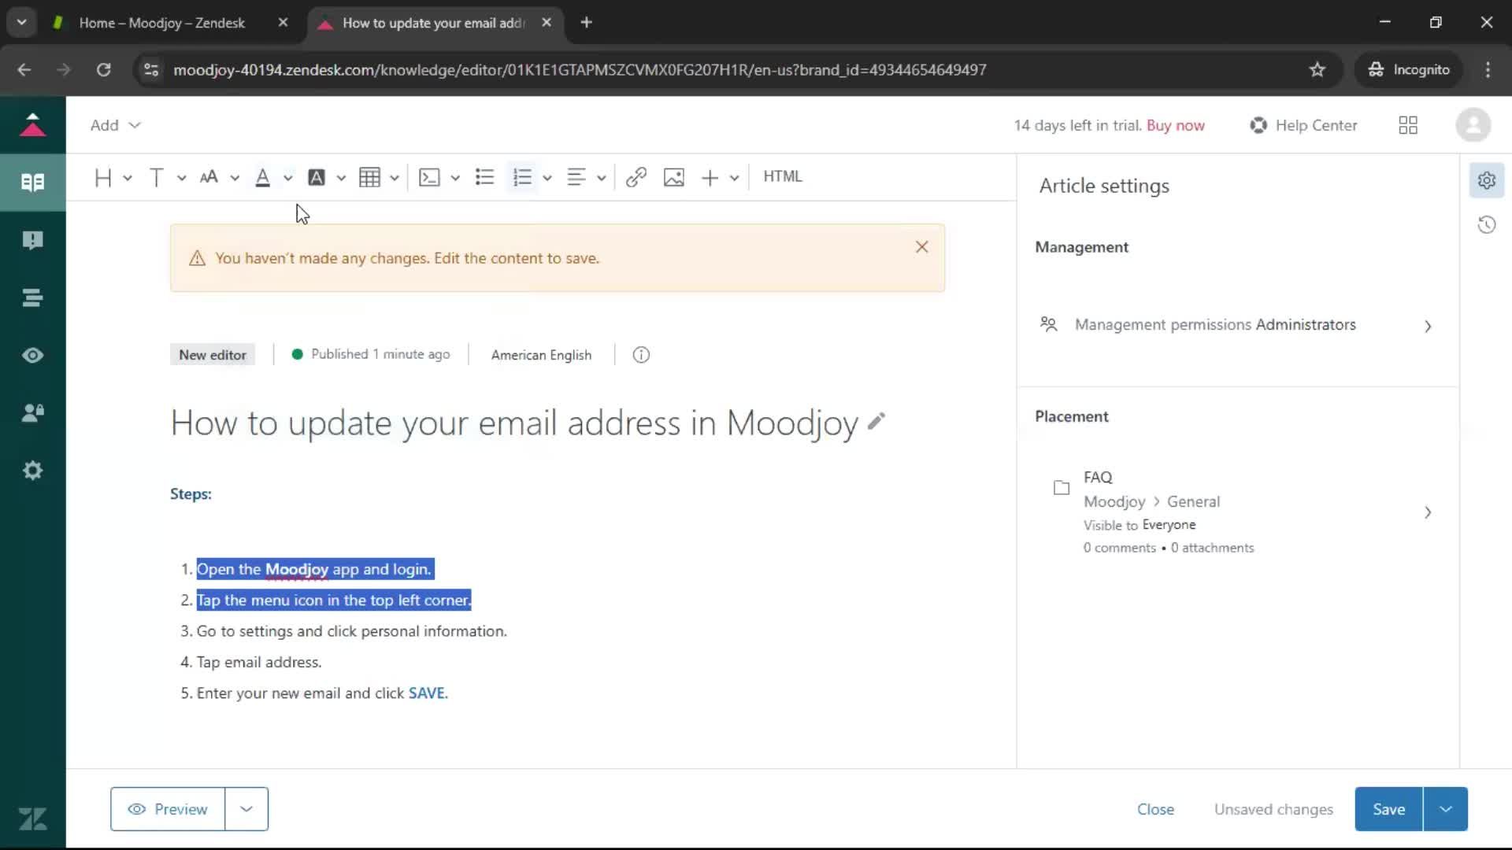1512x850 pixels.
Task: Save the article
Action: (x=1388, y=809)
